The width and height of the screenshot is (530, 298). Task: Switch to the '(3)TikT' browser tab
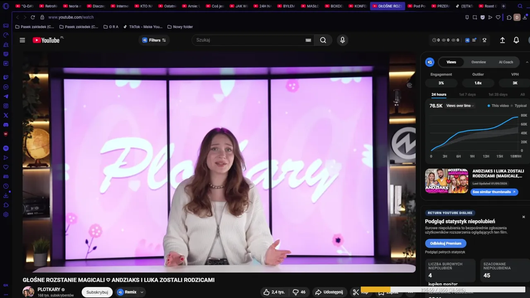point(464,6)
